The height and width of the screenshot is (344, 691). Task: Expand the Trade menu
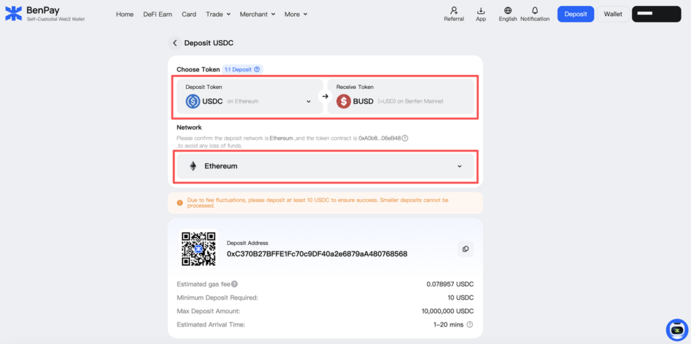(218, 14)
